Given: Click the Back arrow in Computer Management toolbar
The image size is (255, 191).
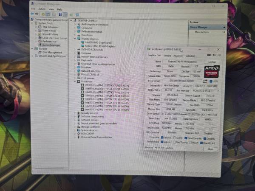Looking at the screenshot, I should click(x=33, y=14).
